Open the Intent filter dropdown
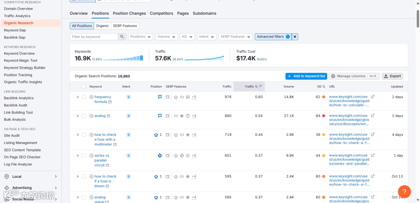420x203 pixels. coord(207,36)
